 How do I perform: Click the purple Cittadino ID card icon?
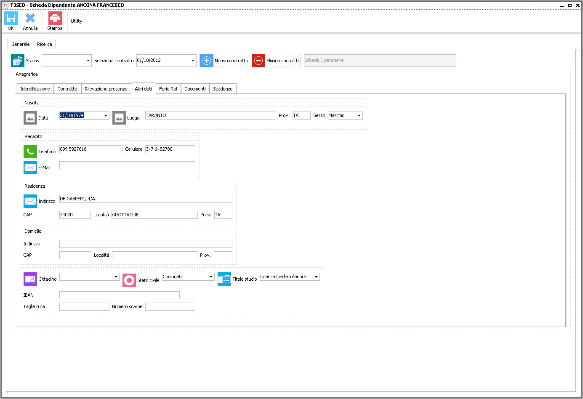click(x=30, y=279)
